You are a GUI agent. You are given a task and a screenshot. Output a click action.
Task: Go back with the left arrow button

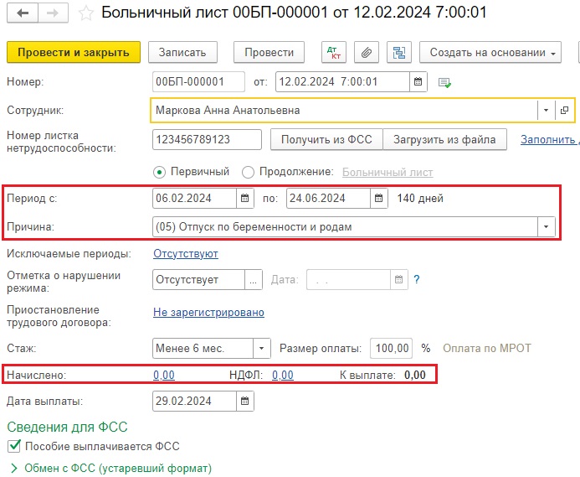[x=23, y=13]
